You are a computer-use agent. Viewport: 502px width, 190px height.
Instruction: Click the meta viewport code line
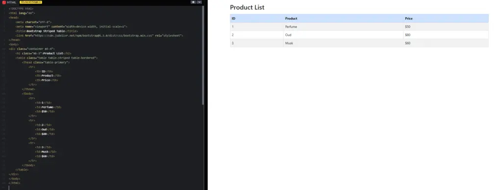point(71,27)
